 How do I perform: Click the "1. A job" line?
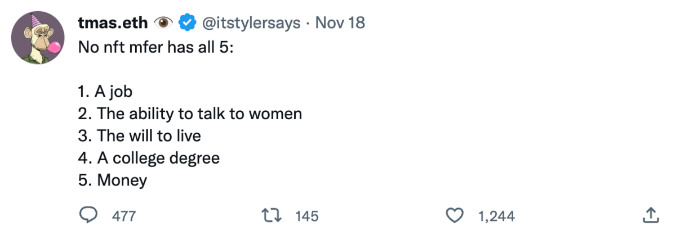tap(105, 91)
